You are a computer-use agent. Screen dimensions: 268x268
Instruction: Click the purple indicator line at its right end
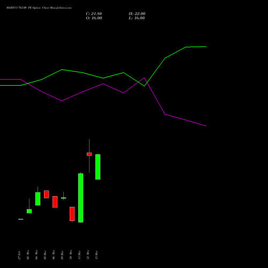[x=205, y=126]
